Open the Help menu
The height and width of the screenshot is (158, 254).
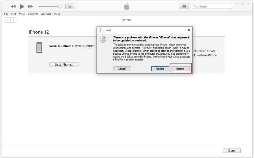[x=57, y=14]
